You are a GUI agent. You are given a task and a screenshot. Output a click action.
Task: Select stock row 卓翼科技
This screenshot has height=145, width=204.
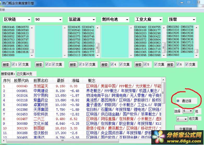coord(81,105)
